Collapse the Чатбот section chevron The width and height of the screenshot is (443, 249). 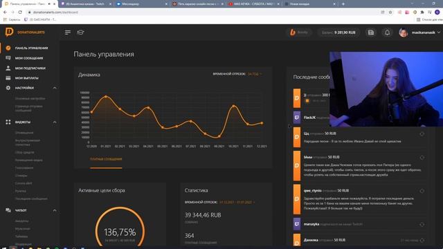tap(55, 210)
